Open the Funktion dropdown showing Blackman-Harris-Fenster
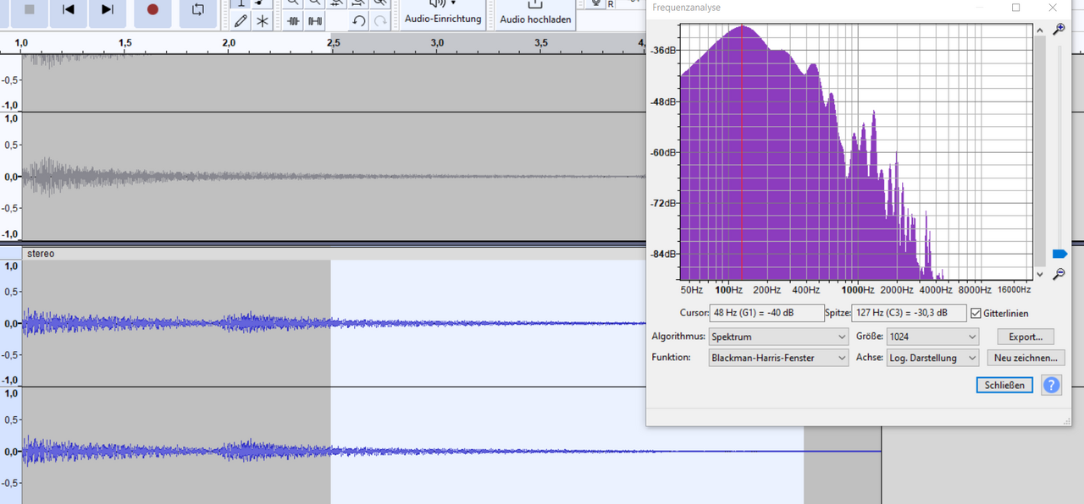Viewport: 1084px width, 504px height. click(778, 358)
